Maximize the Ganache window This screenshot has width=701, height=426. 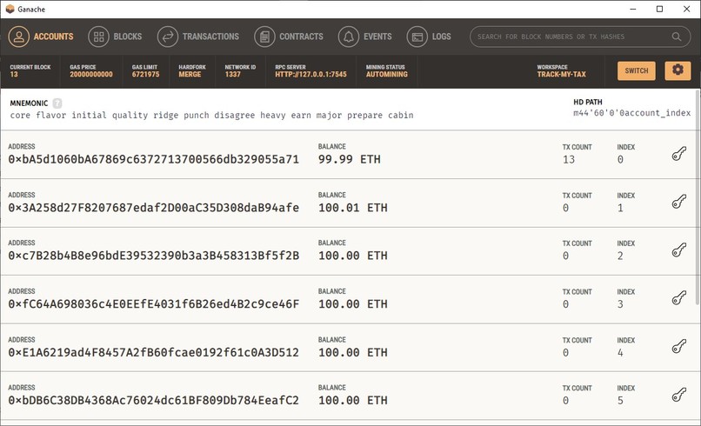659,9
